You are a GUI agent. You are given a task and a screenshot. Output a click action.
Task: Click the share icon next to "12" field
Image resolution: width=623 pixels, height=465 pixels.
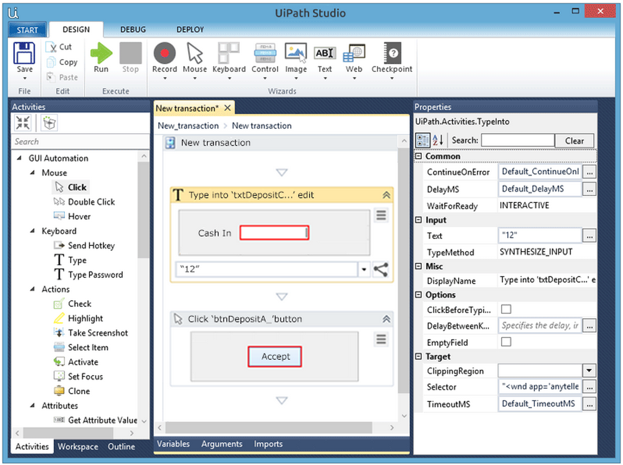(x=381, y=270)
